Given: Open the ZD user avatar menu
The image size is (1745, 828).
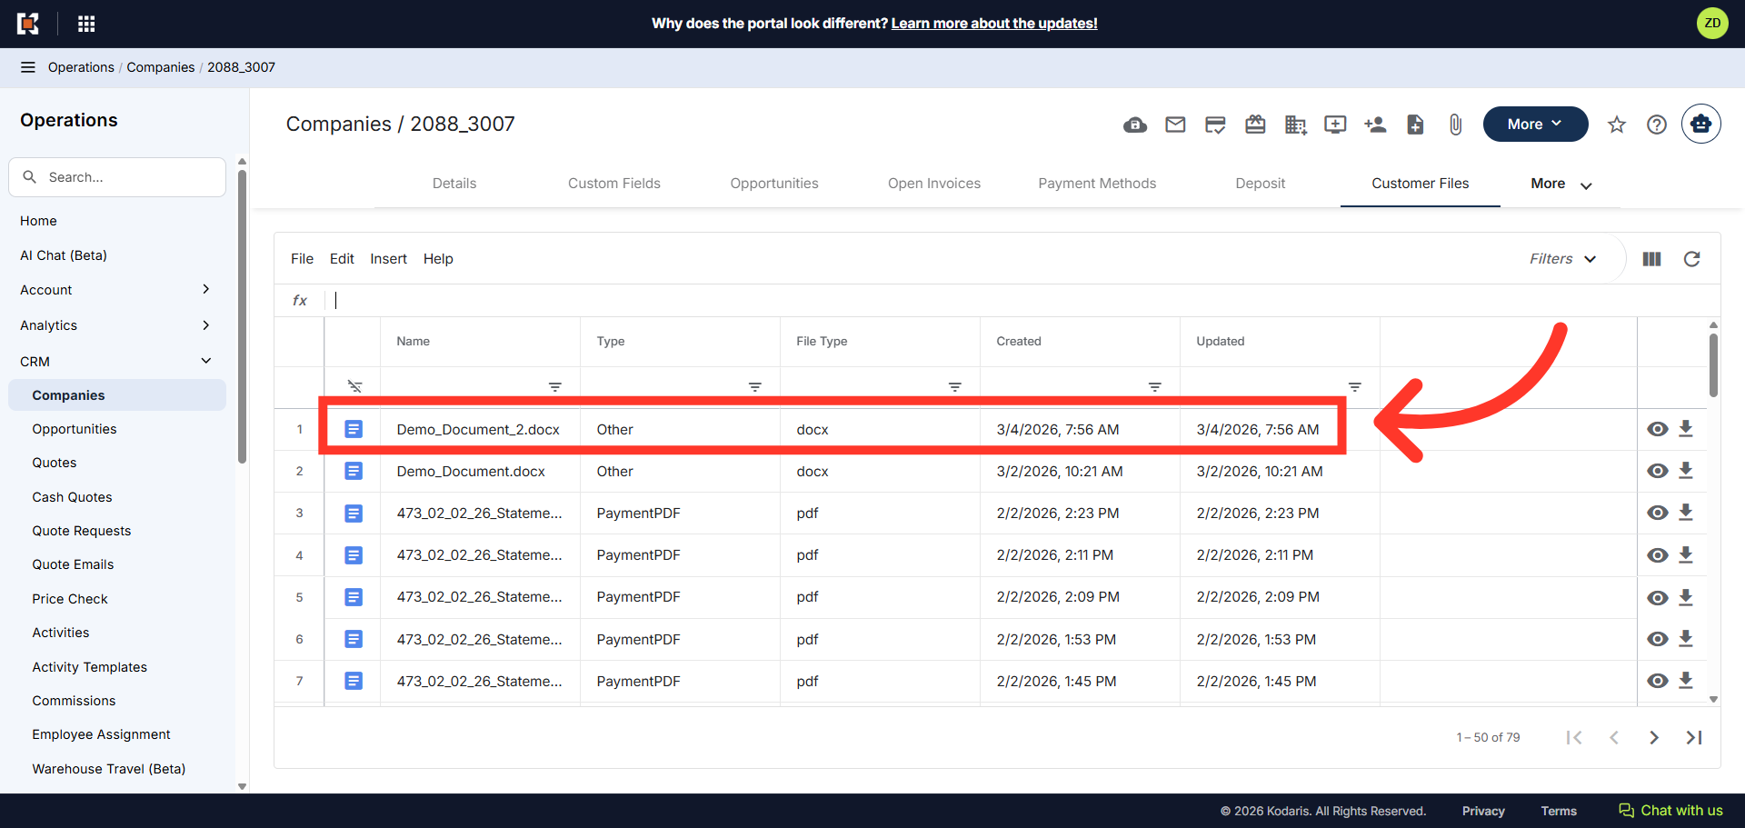Looking at the screenshot, I should click(1712, 24).
